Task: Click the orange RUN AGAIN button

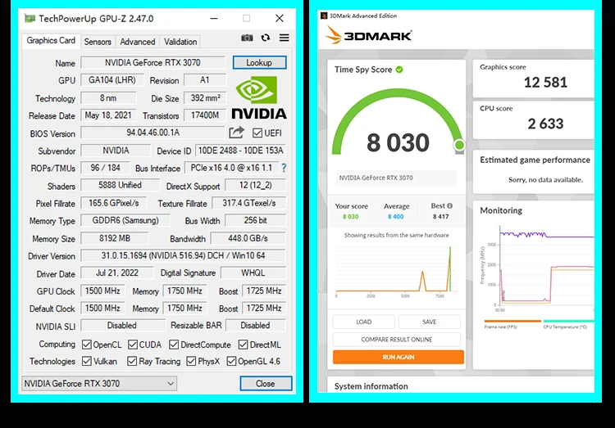Action: (398, 357)
